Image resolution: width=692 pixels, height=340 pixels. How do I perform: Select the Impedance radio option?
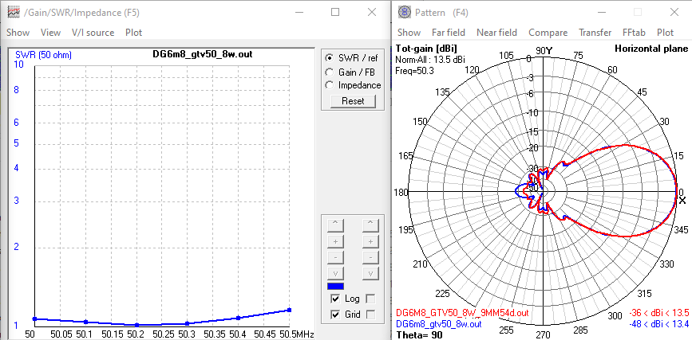330,84
